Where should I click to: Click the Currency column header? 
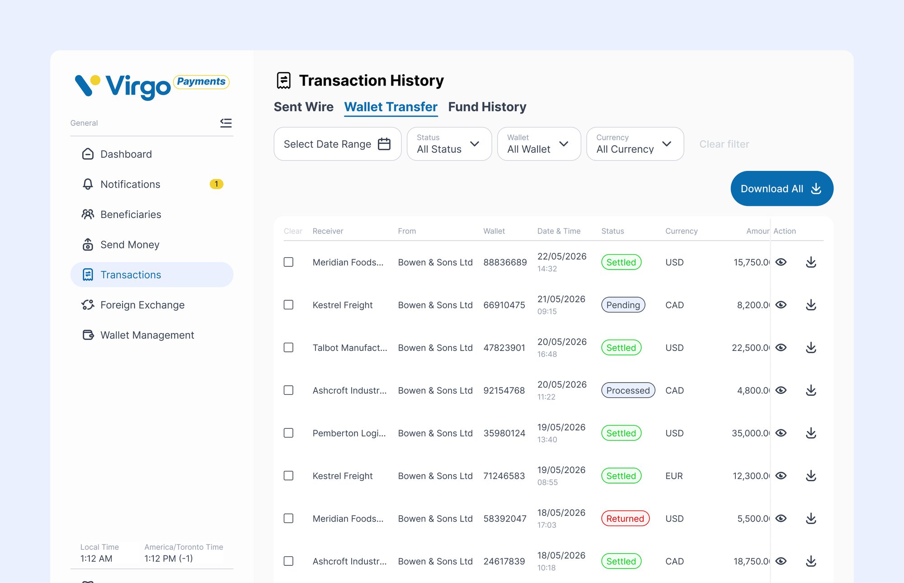pyautogui.click(x=681, y=231)
